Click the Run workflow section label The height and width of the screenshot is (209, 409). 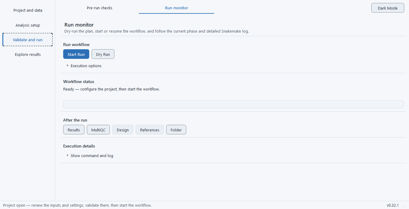click(x=76, y=44)
